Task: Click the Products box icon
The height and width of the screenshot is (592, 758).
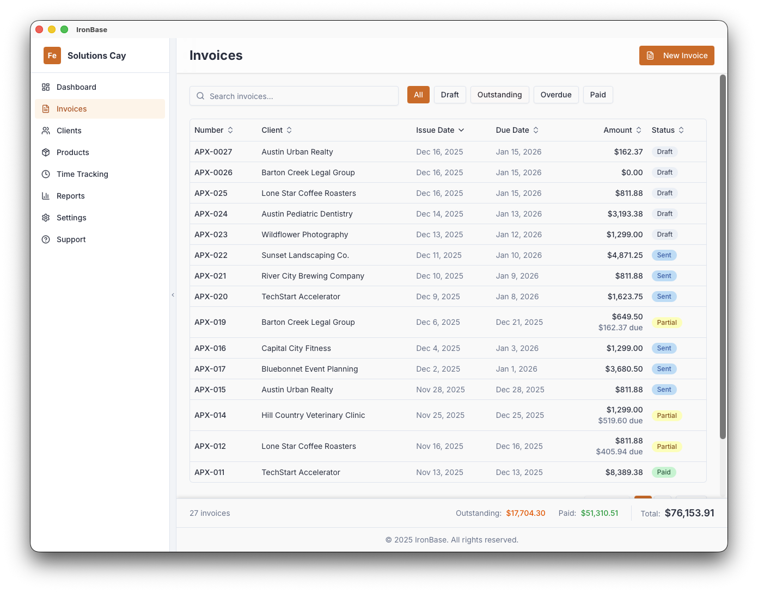Action: pyautogui.click(x=46, y=152)
